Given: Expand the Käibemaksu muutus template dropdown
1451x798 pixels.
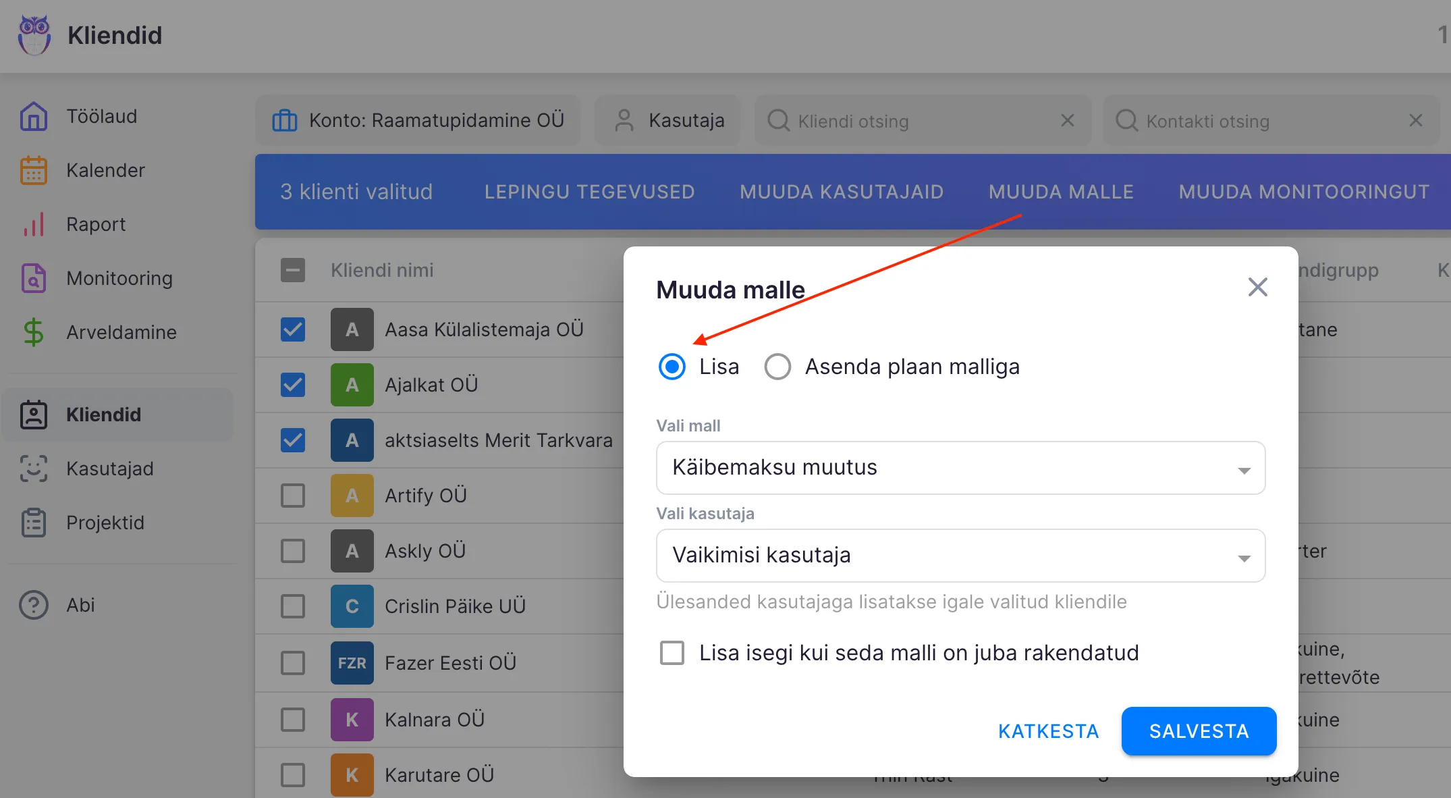Looking at the screenshot, I should pos(960,468).
